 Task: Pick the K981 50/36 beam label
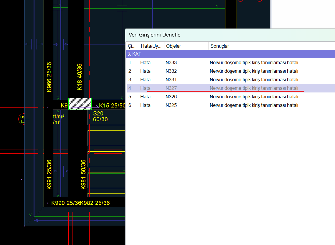pos(83,174)
